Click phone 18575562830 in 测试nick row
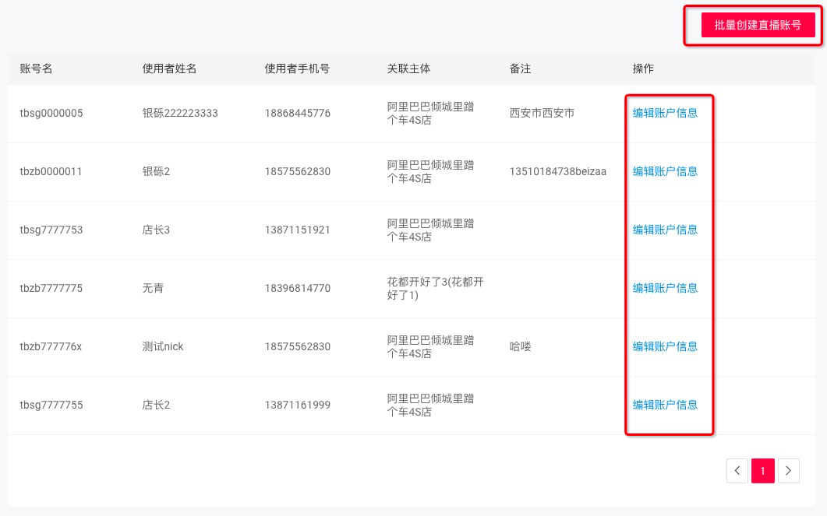827x516 pixels. (x=298, y=346)
